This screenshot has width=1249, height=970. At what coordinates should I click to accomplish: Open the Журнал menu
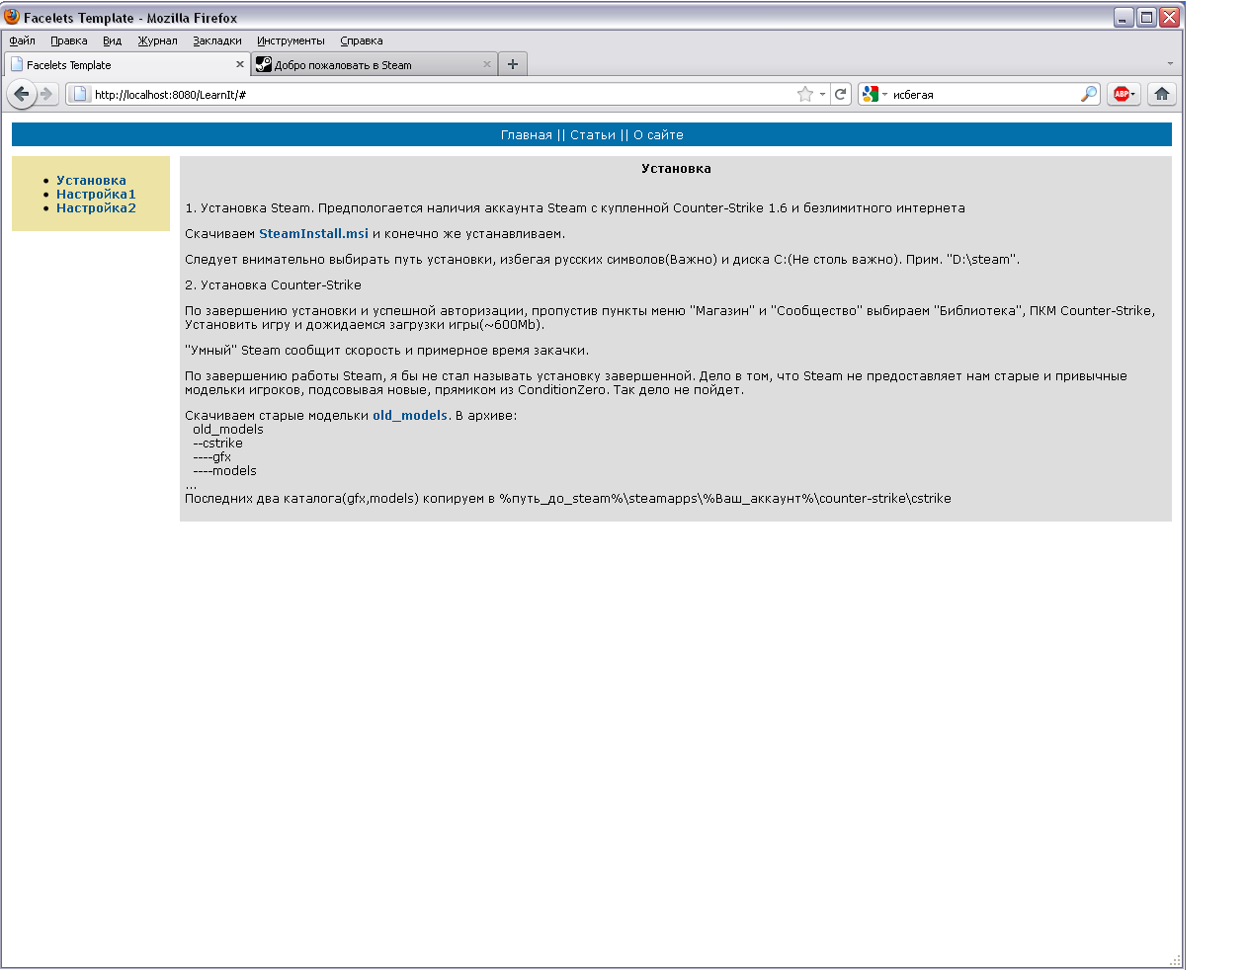(x=158, y=40)
